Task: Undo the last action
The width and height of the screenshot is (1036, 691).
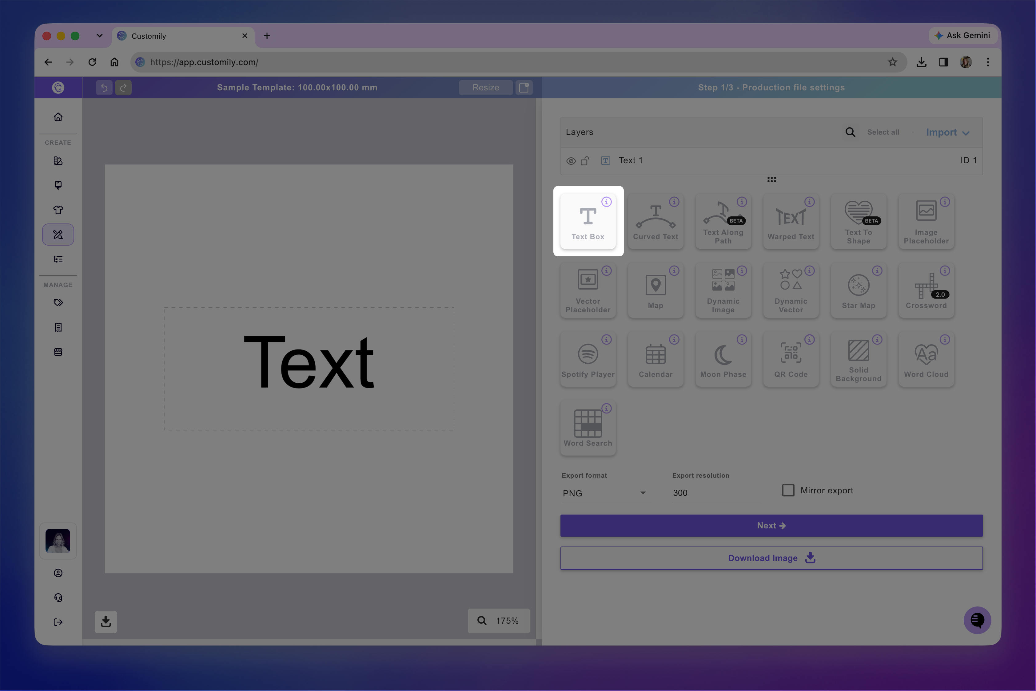Action: tap(104, 87)
